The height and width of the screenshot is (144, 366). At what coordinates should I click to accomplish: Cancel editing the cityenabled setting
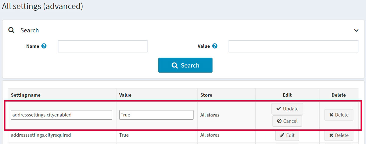(287, 121)
